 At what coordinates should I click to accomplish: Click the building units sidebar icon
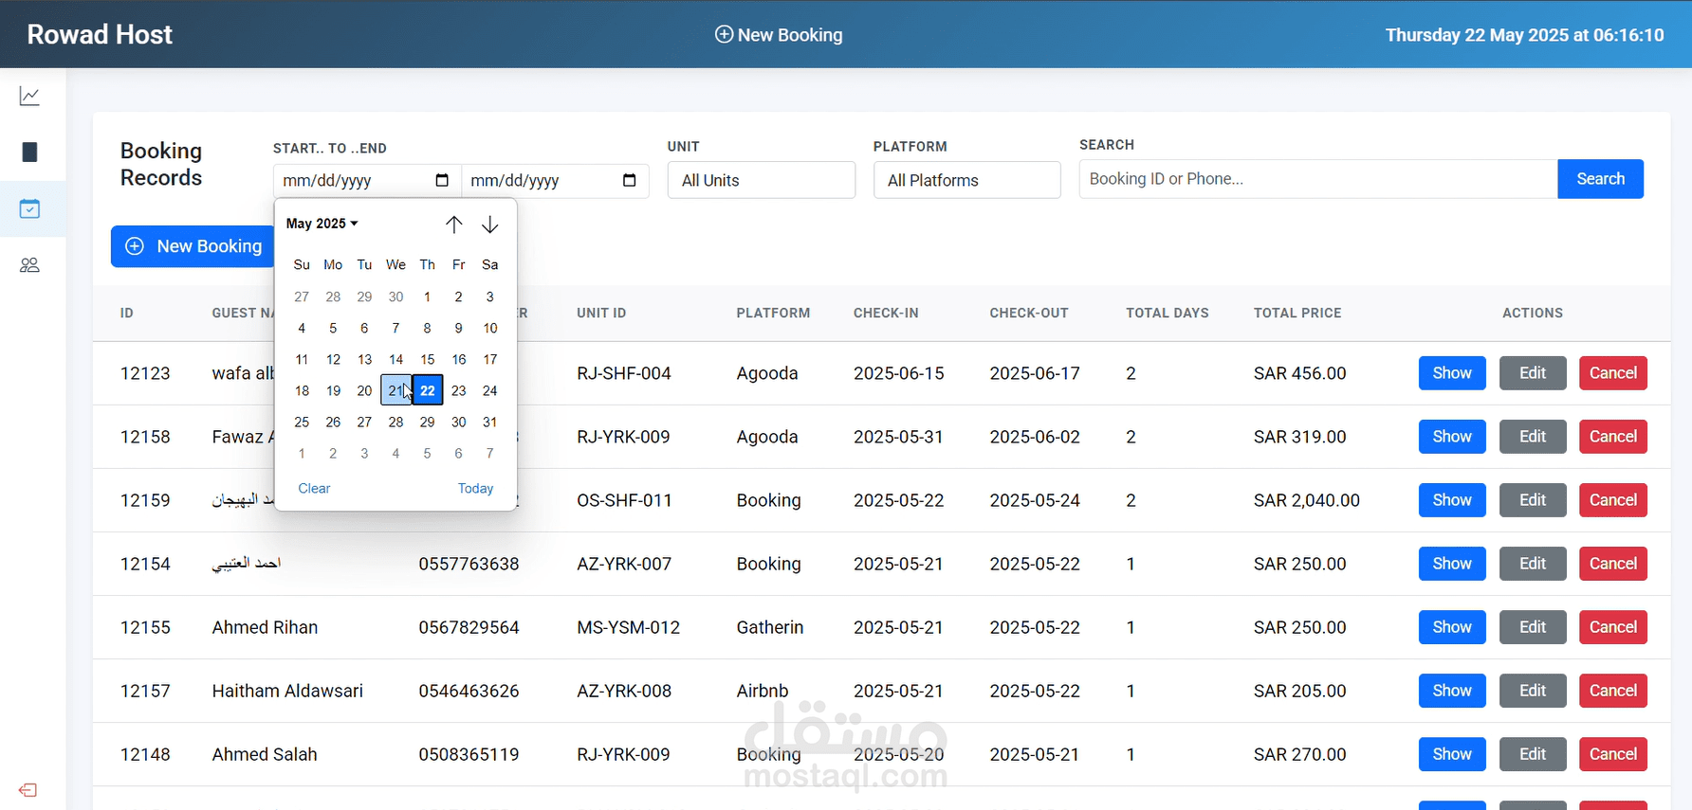(x=29, y=152)
